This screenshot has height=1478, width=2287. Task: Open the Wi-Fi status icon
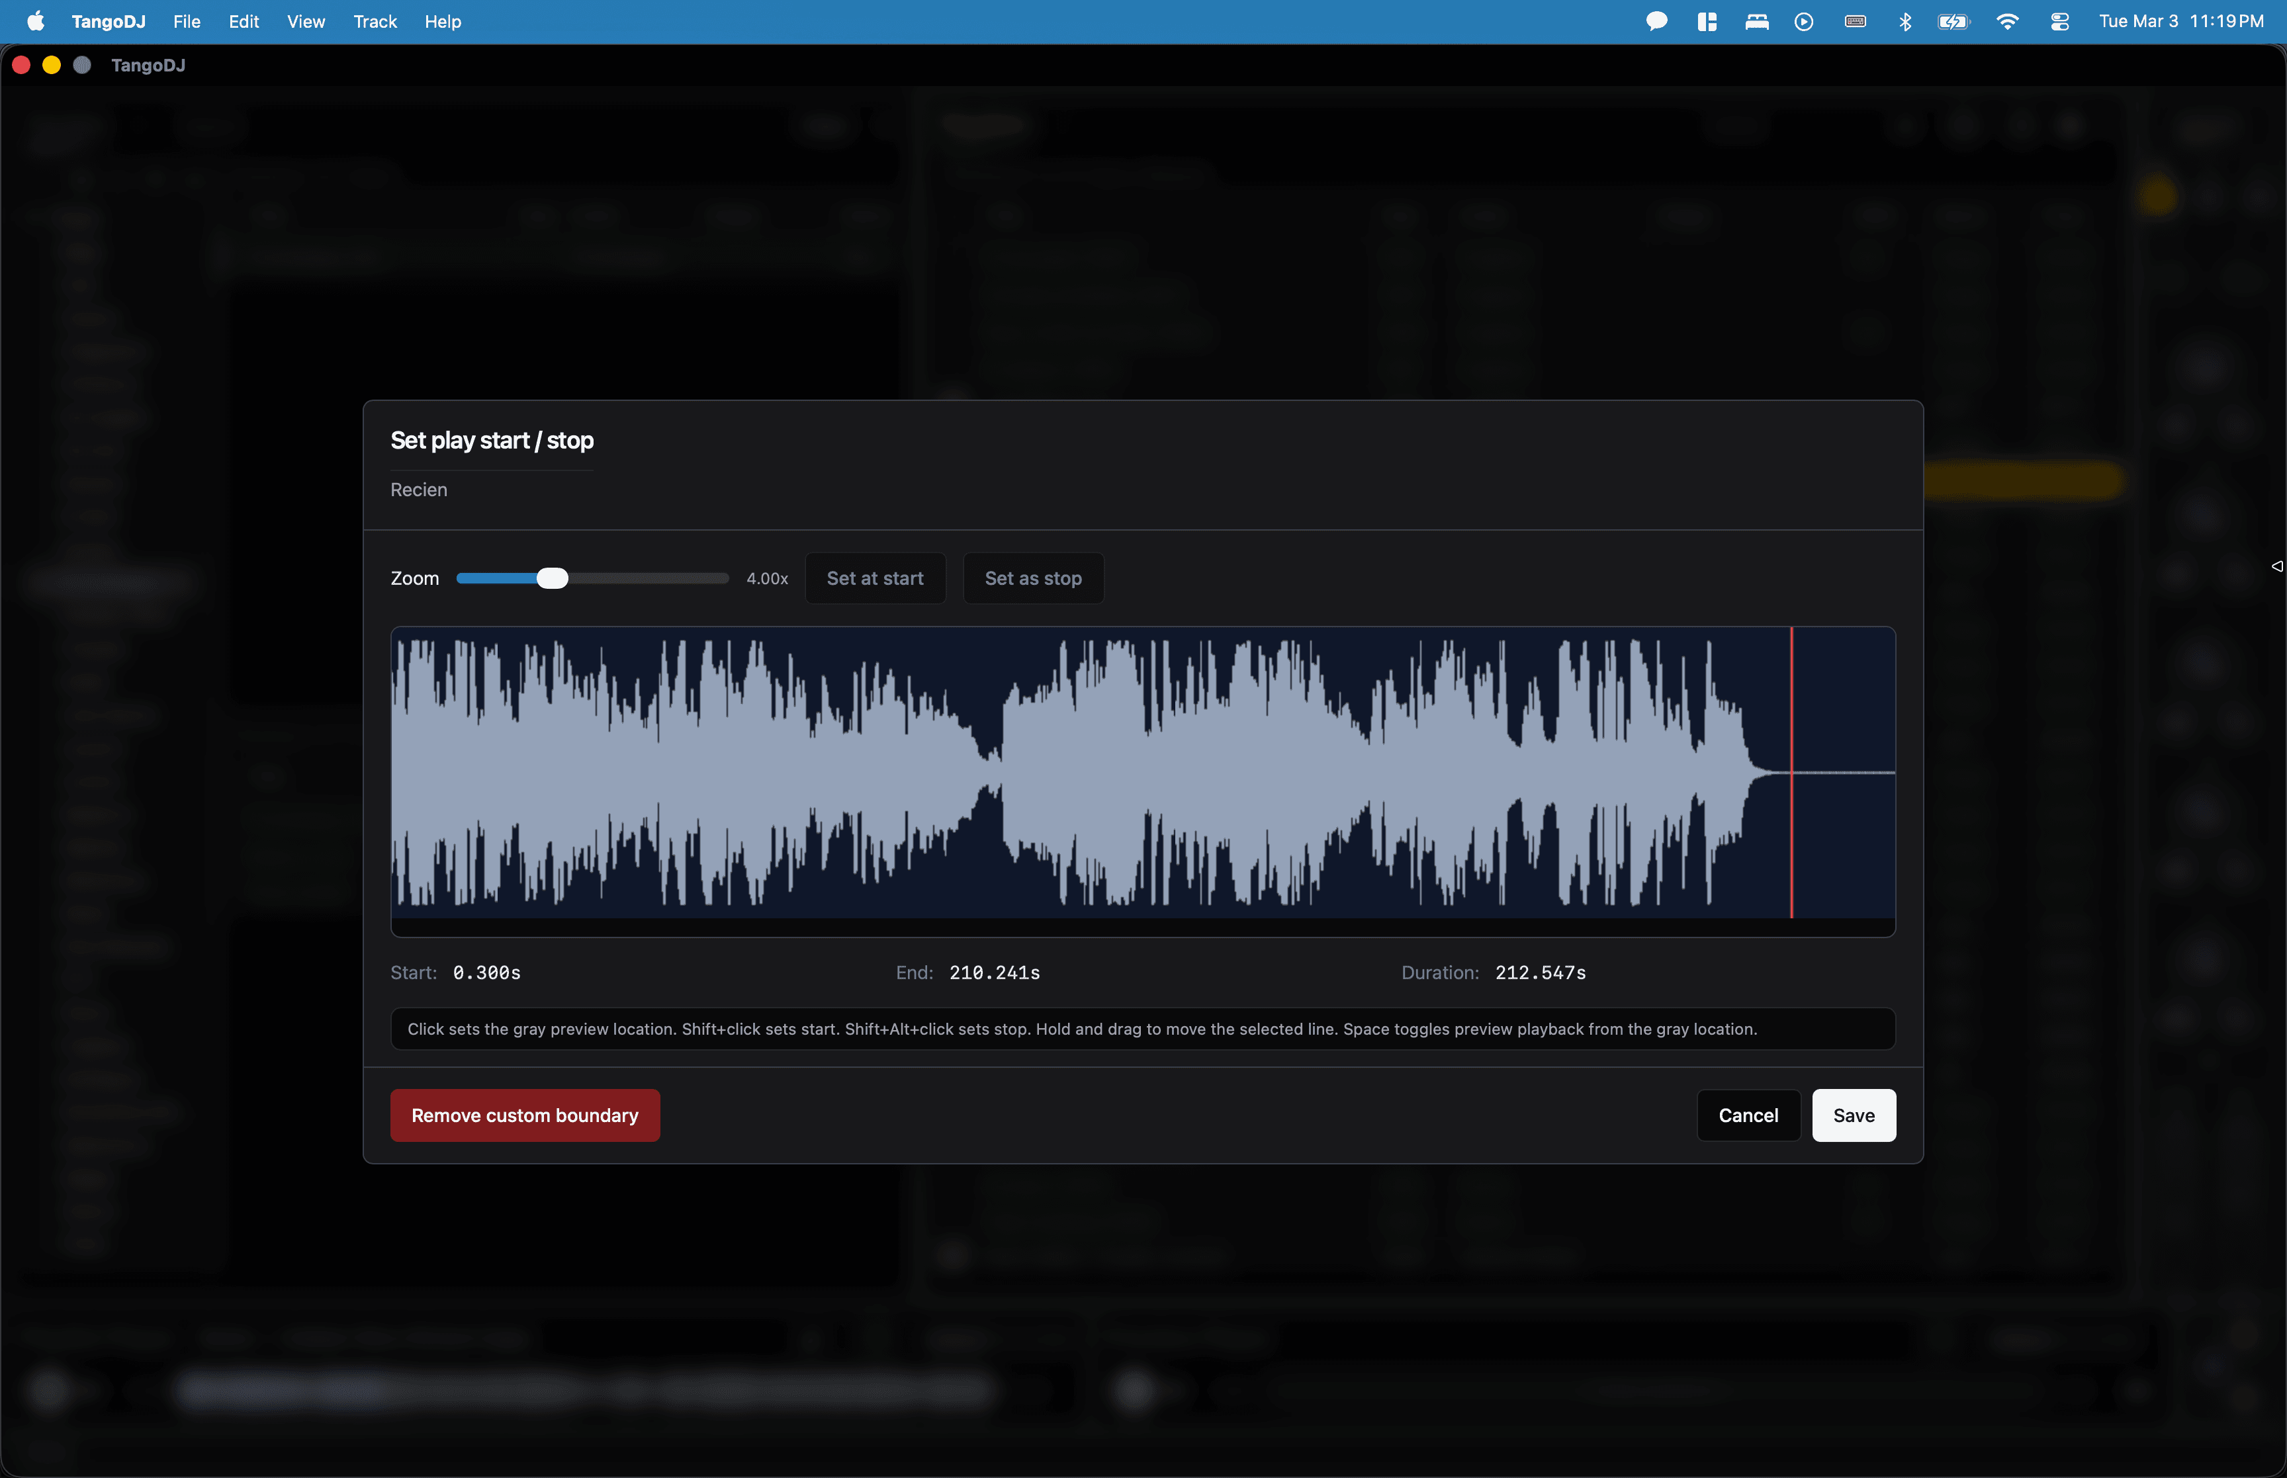[x=2008, y=20]
